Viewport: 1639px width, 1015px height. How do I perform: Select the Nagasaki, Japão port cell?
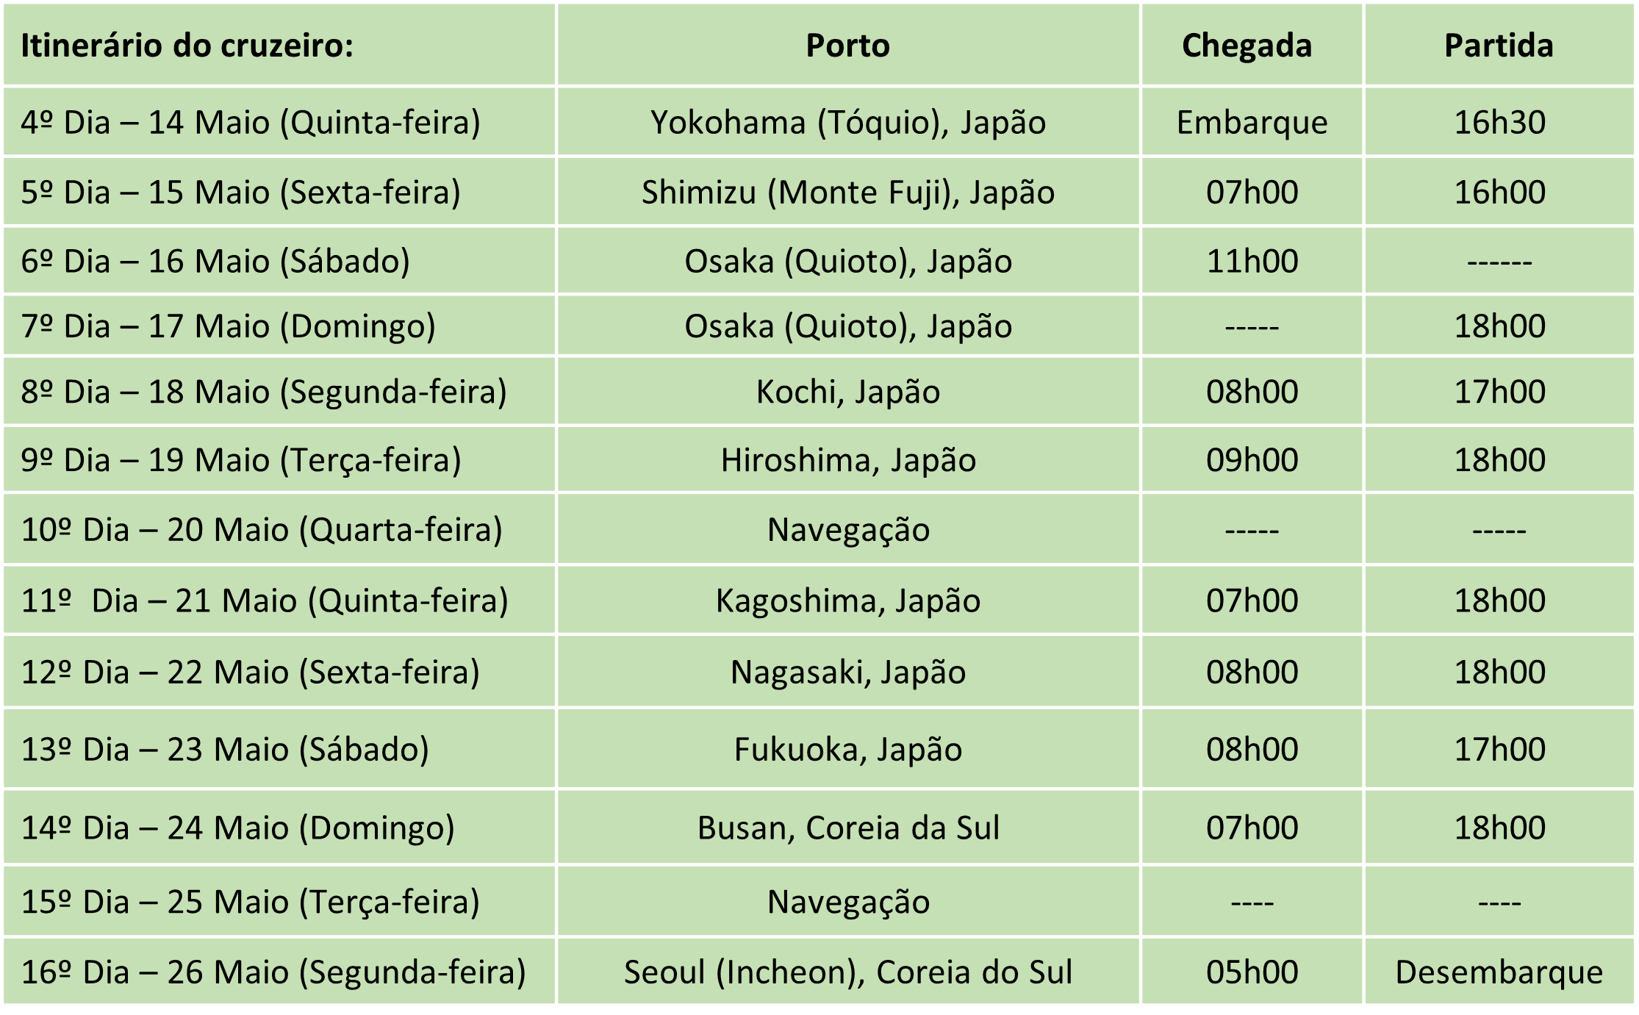coord(847,672)
